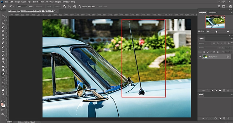Select the Frame tool
Screen dimensions: 233x123
coord(3,35)
